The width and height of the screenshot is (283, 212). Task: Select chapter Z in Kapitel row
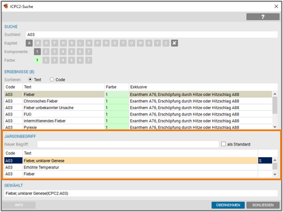166,43
